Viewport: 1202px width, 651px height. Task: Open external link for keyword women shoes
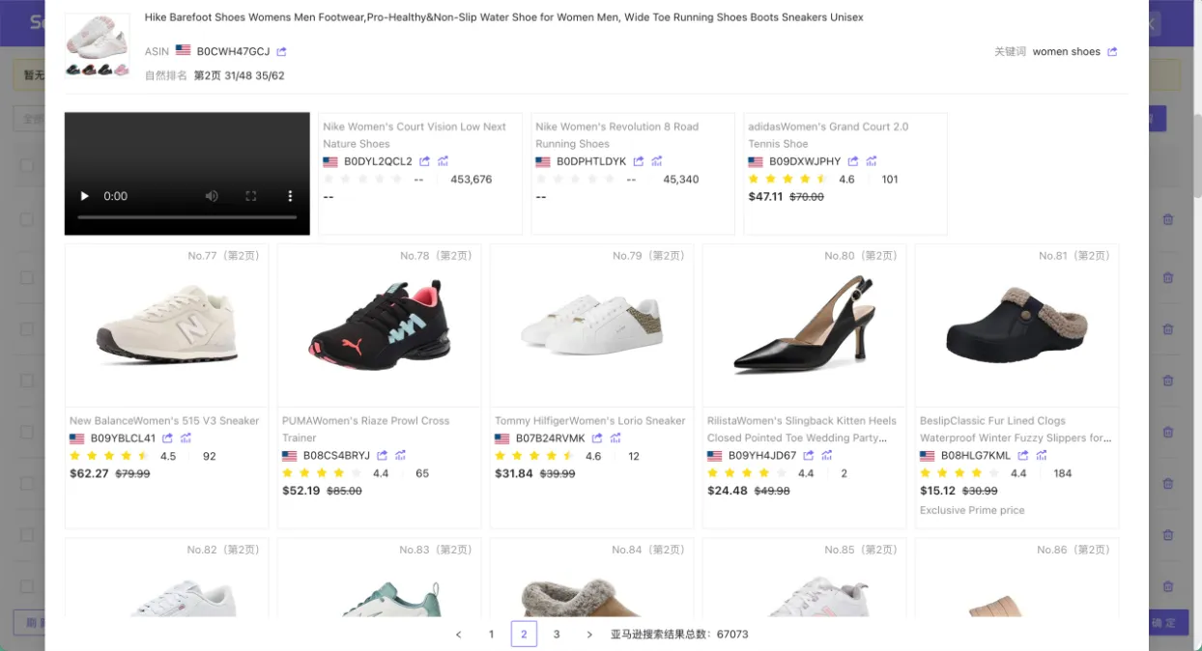pos(1112,51)
